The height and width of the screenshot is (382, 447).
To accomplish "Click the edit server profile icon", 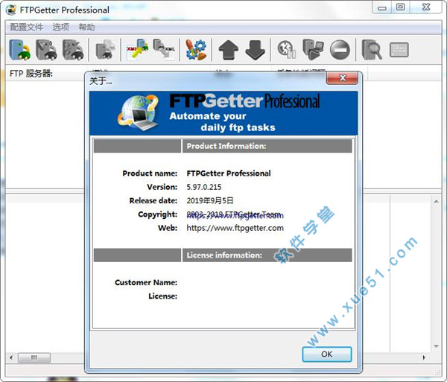I will [46, 50].
